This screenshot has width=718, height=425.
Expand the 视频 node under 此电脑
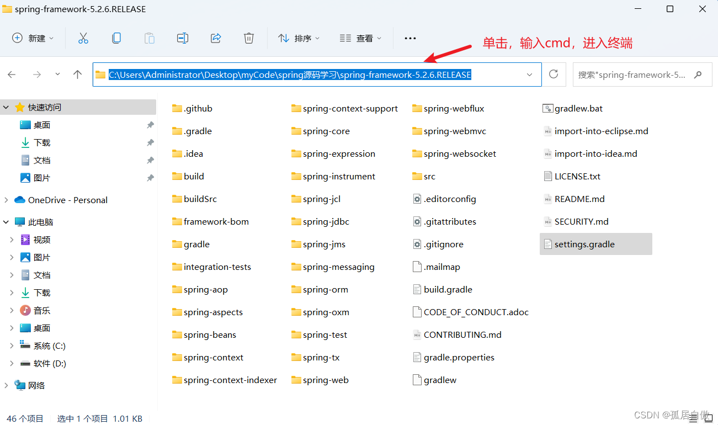(x=12, y=240)
